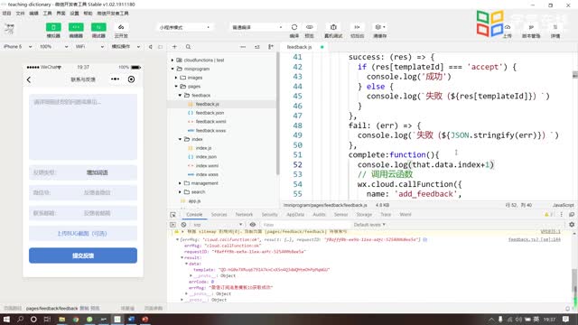The height and width of the screenshot is (325, 578).
Task: Open the Windows Start menu
Action: tap(6, 319)
